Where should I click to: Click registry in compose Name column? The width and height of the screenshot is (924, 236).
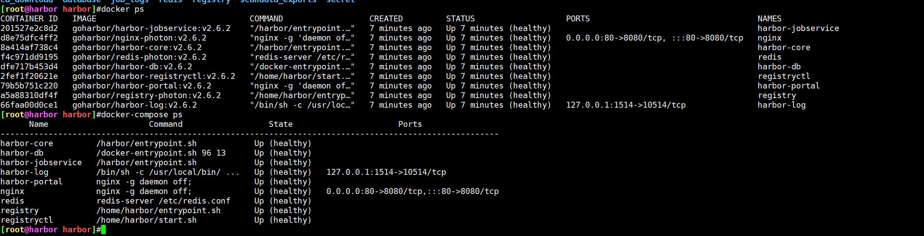coord(20,211)
